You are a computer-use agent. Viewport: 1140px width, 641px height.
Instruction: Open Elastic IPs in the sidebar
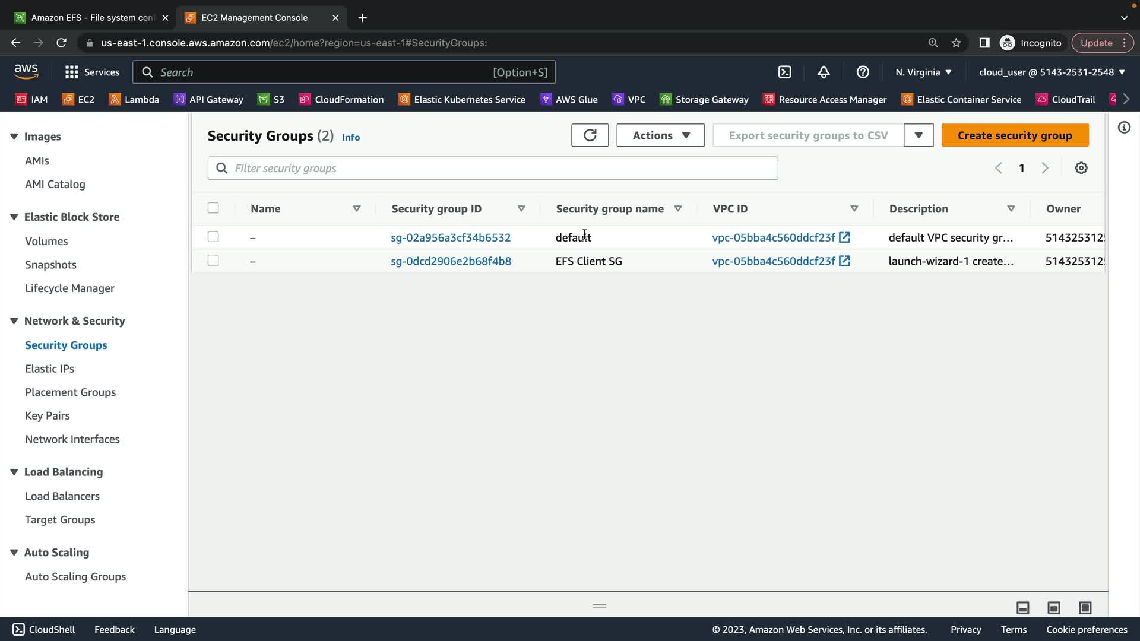pyautogui.click(x=49, y=369)
